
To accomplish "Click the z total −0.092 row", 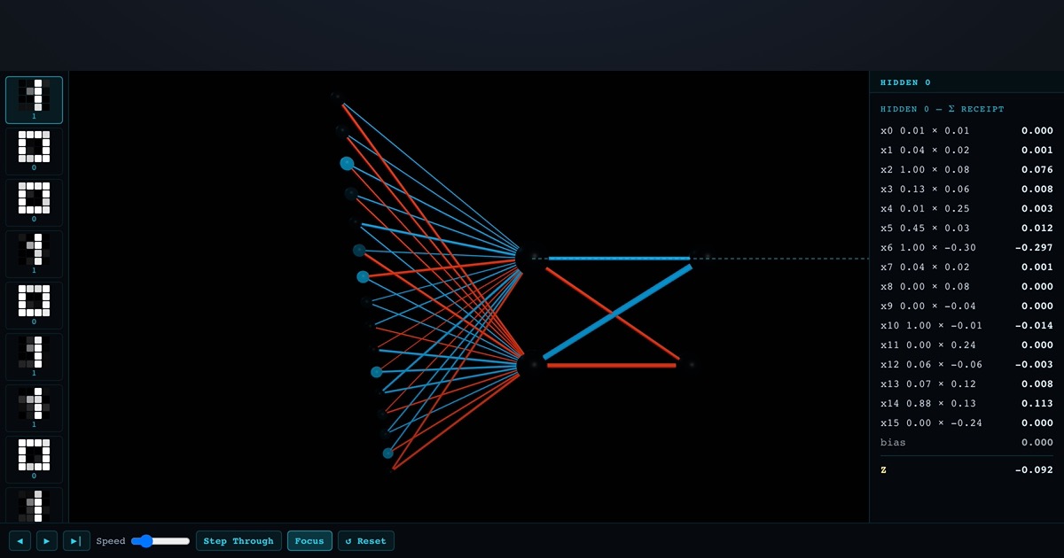I will 966,469.
